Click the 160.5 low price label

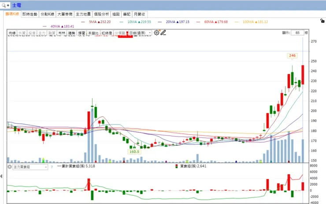pyautogui.click(x=134, y=152)
